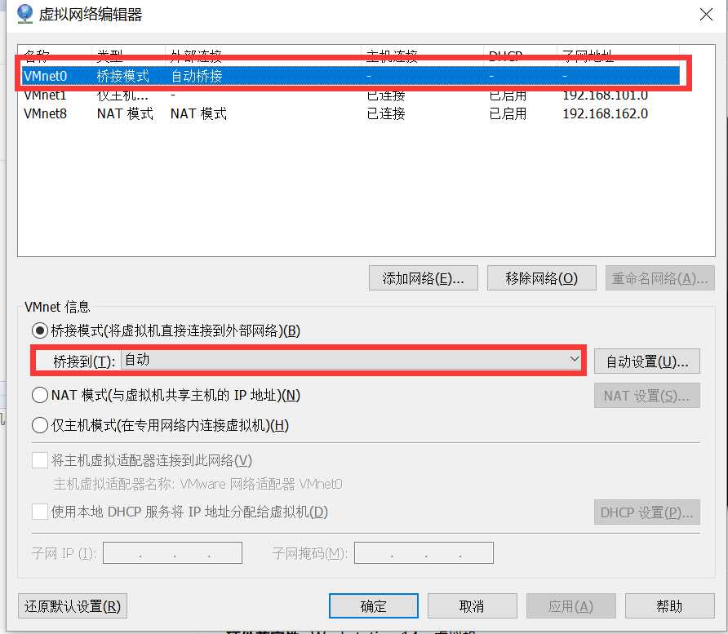Confirm with the 确定 button
This screenshot has height=634, width=728.
click(x=373, y=606)
